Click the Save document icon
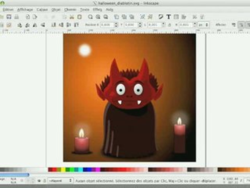This screenshot has width=250, height=188. [x=9, y=17]
